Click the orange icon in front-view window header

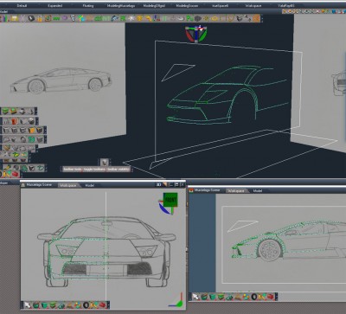(x=164, y=184)
